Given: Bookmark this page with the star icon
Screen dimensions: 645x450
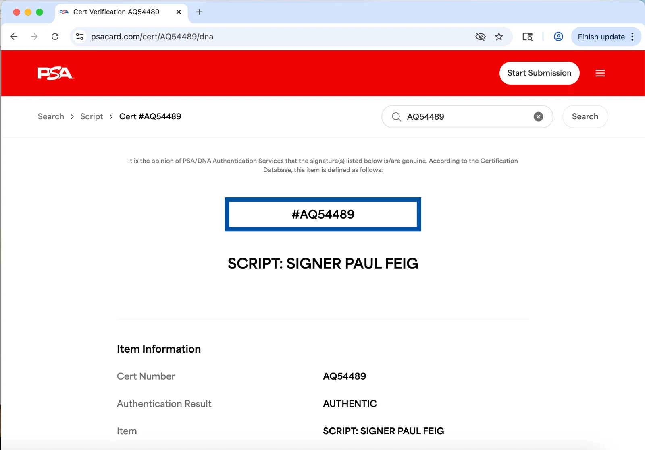Looking at the screenshot, I should coord(499,37).
